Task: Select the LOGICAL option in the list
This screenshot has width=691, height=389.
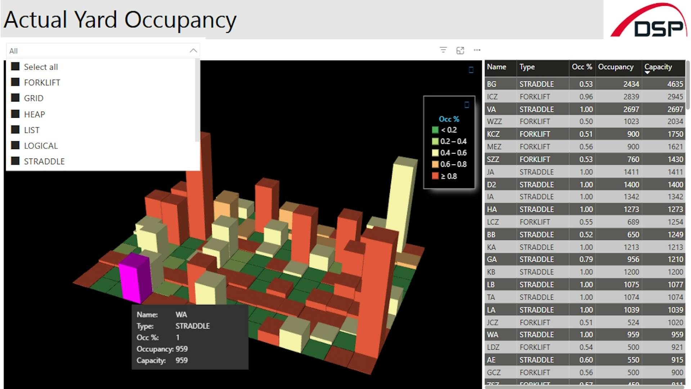Action: pyautogui.click(x=15, y=146)
